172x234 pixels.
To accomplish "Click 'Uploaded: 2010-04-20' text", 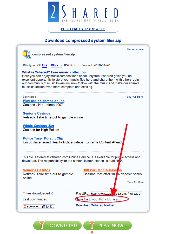I will [94, 65].
